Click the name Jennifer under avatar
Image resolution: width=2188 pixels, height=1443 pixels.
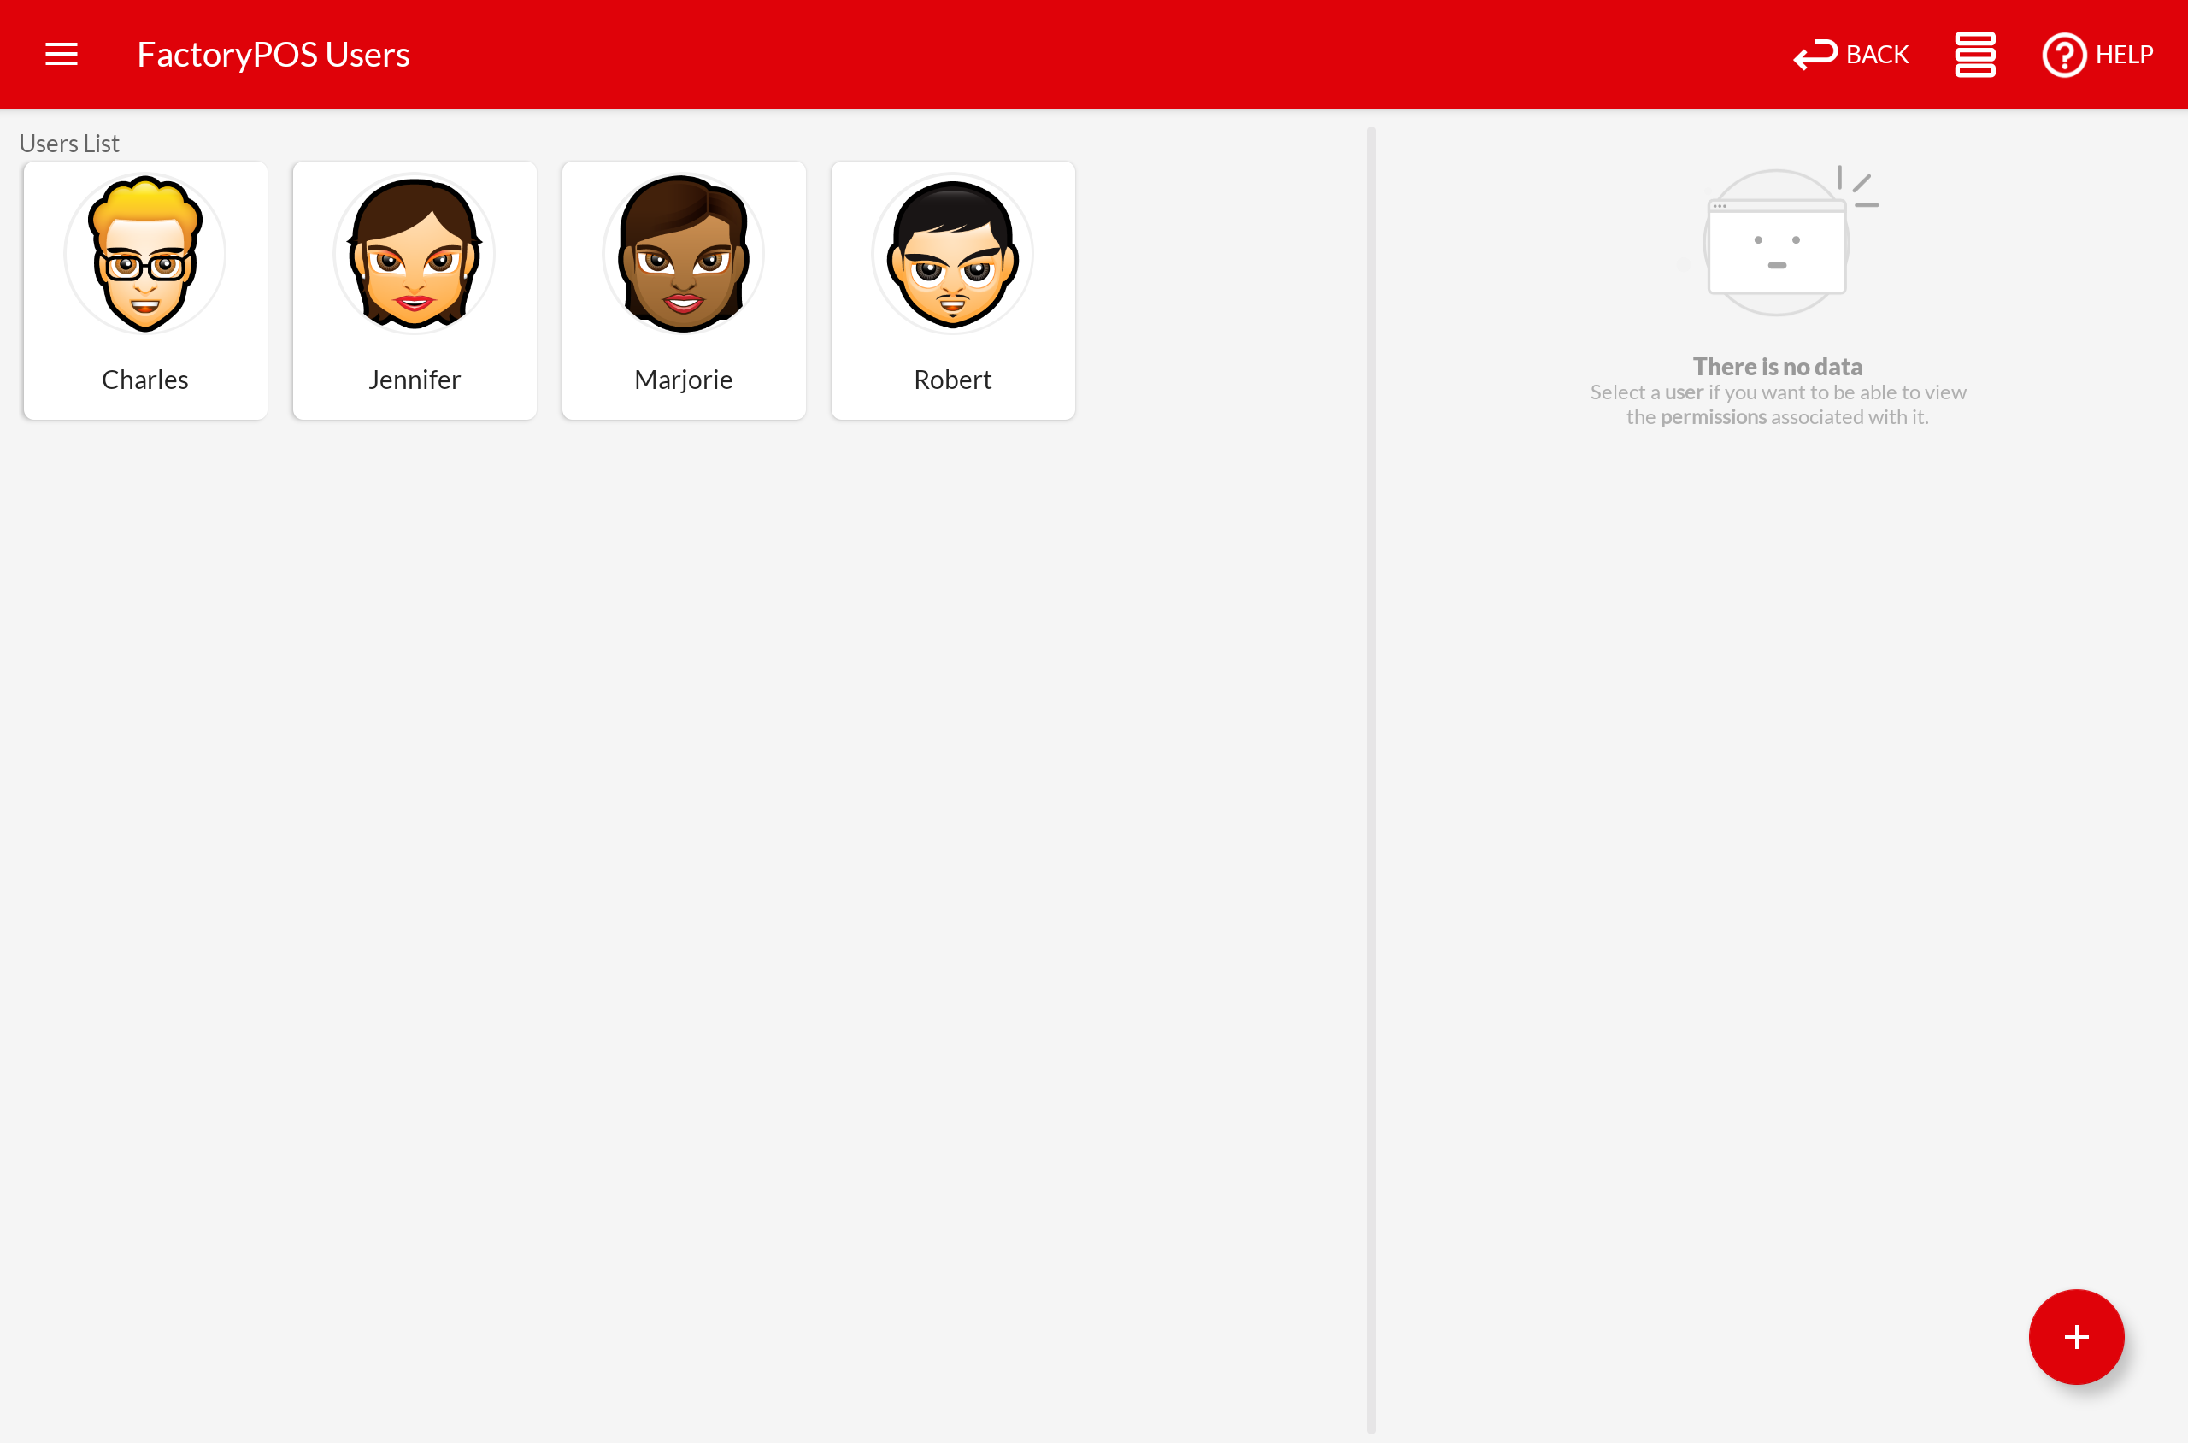point(414,380)
